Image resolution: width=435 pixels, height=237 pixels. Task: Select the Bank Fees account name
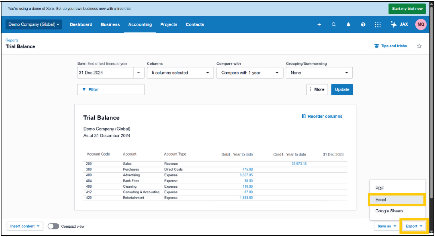131,181
